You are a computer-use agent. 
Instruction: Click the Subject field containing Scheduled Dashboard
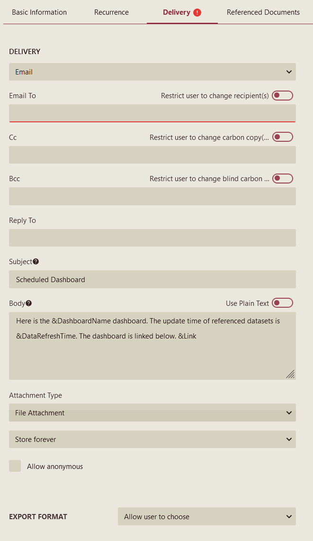point(152,279)
